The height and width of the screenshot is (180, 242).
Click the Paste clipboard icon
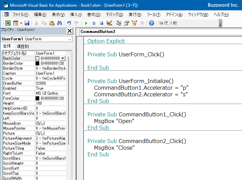click(52, 23)
